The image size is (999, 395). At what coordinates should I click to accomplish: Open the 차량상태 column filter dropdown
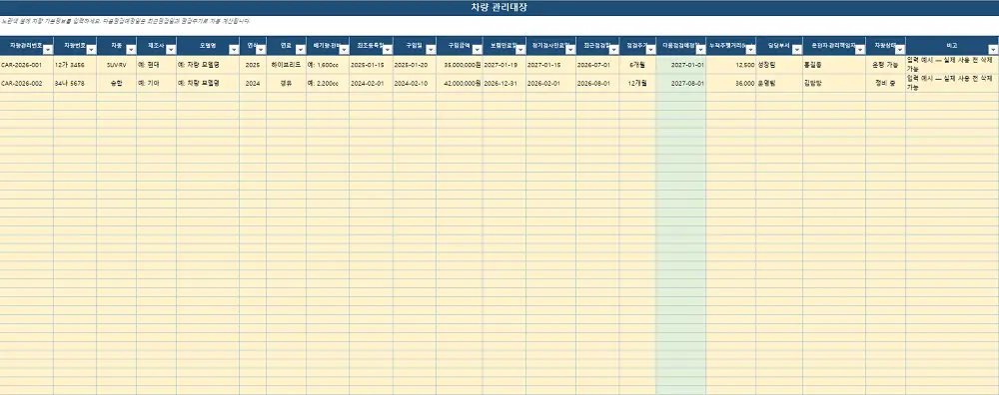point(900,49)
